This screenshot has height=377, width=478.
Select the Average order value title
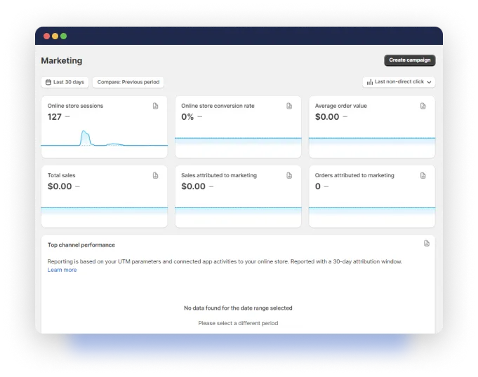340,106
